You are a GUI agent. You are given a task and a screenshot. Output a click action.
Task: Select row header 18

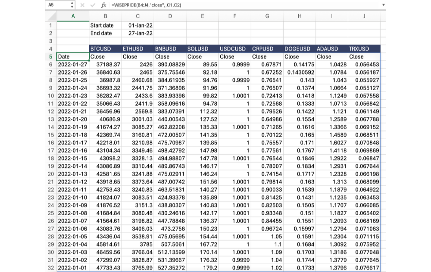(50, 159)
